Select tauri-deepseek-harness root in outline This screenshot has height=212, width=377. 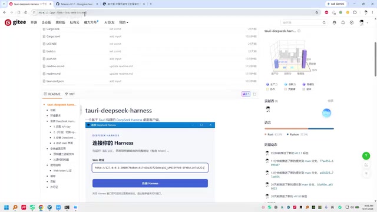[x=61, y=105]
